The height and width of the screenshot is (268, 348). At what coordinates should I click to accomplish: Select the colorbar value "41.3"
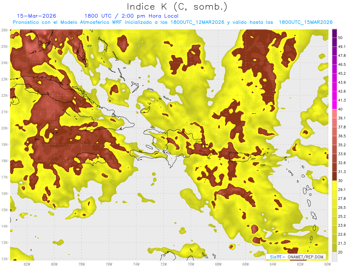[x=342, y=100]
